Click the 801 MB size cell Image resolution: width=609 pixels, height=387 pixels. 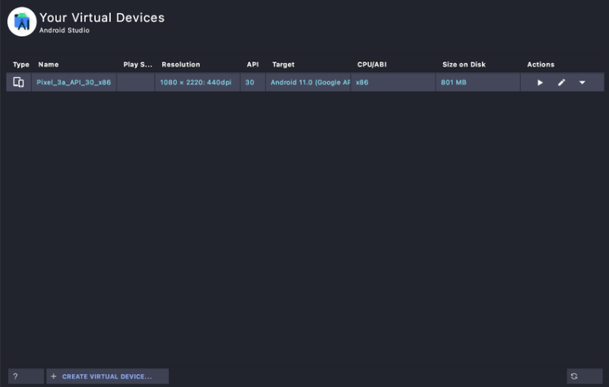(454, 83)
